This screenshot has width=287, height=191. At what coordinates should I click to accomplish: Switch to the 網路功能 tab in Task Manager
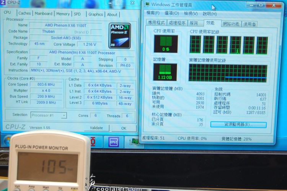pyautogui.click(x=231, y=24)
